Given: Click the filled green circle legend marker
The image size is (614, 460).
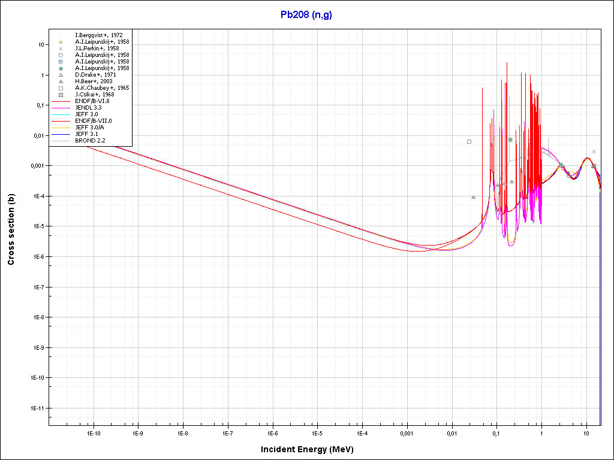Looking at the screenshot, I should coord(61,68).
